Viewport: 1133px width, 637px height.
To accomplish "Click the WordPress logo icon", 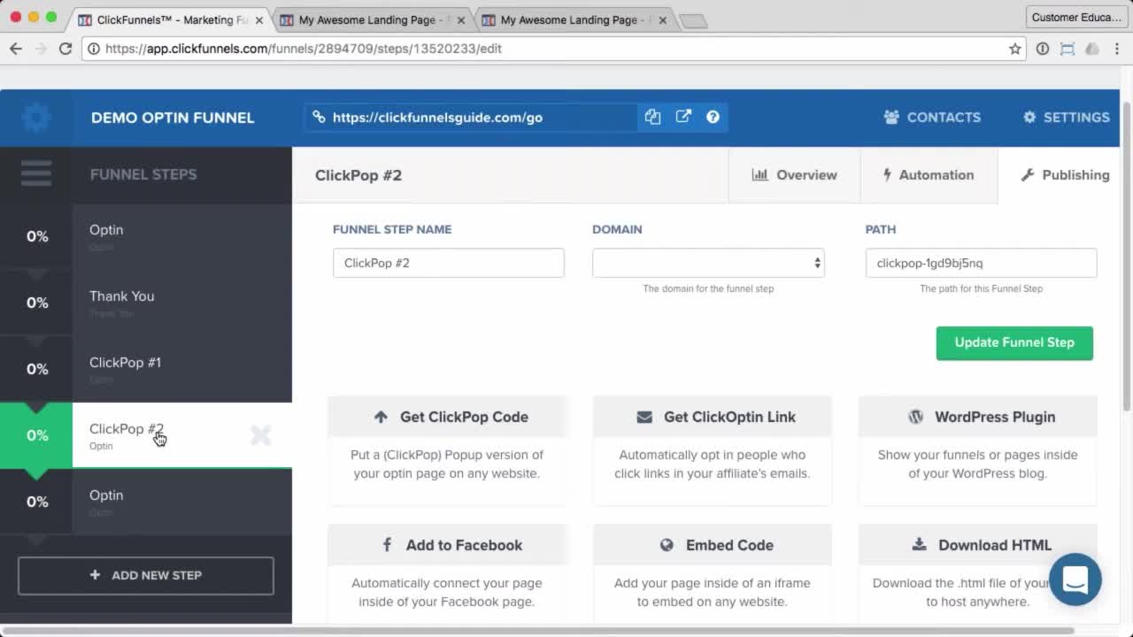I will click(x=915, y=417).
